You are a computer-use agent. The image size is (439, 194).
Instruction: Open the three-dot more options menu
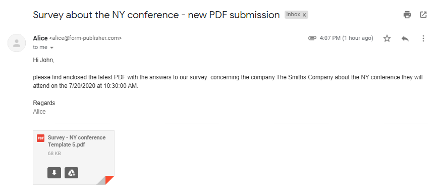point(423,38)
